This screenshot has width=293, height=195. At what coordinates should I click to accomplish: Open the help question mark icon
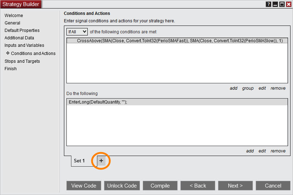[x=268, y=4]
